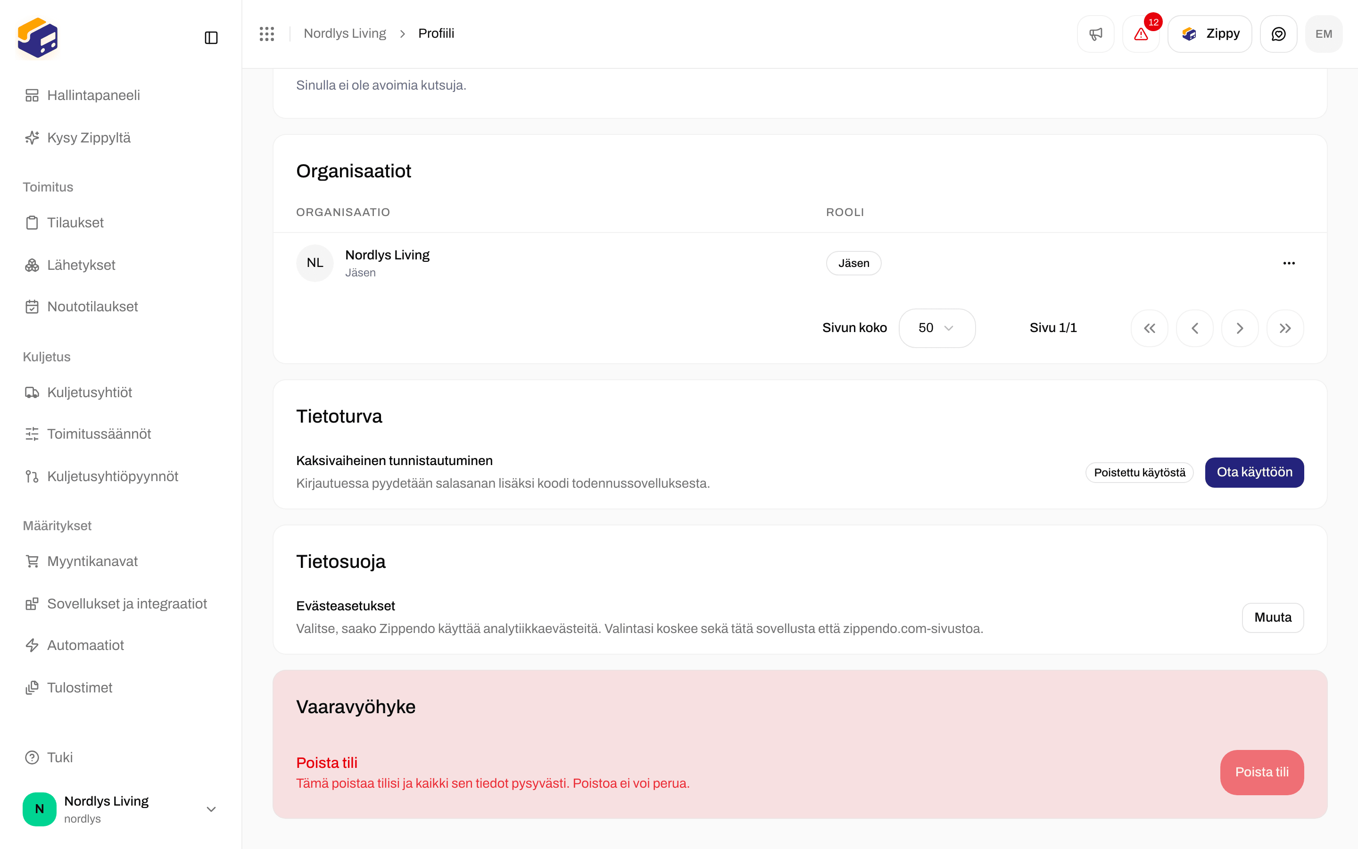Open Myyntikanavat sales channels
1358x849 pixels.
(x=121, y=561)
